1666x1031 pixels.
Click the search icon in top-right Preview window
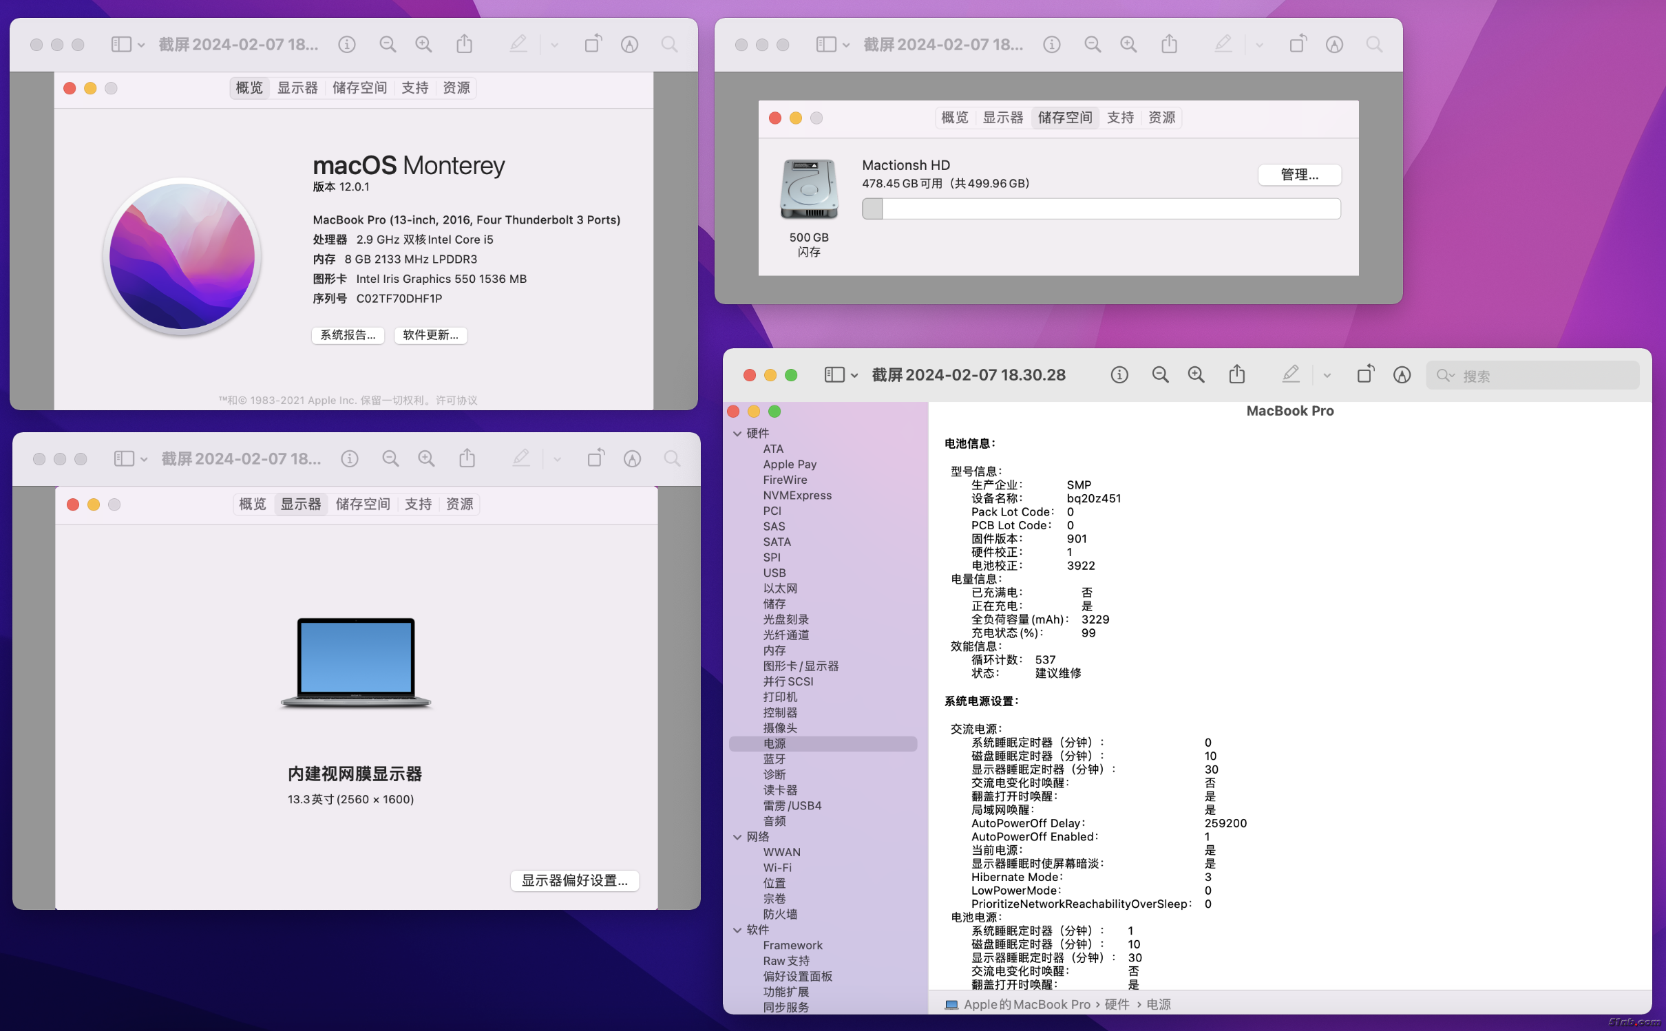point(1374,44)
